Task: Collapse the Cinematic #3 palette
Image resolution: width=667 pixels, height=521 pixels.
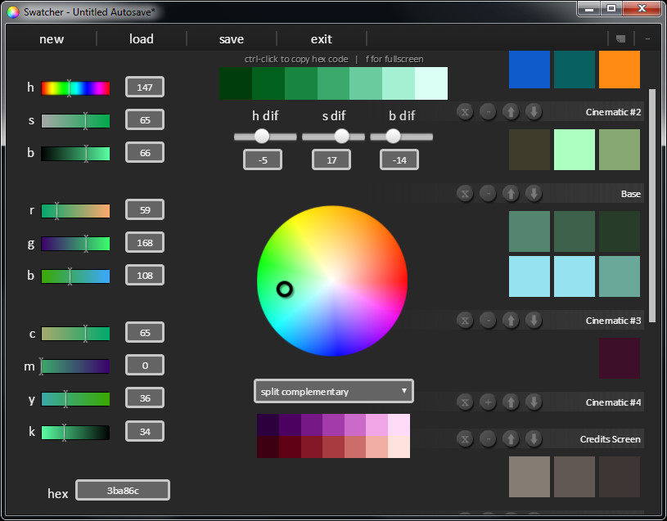Action: coord(488,320)
